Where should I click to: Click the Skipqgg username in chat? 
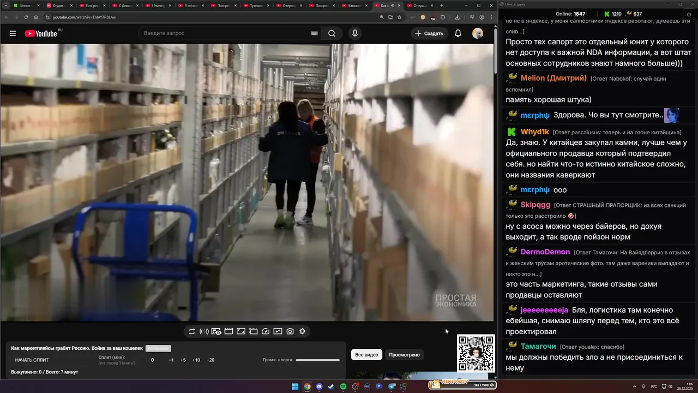coord(535,205)
